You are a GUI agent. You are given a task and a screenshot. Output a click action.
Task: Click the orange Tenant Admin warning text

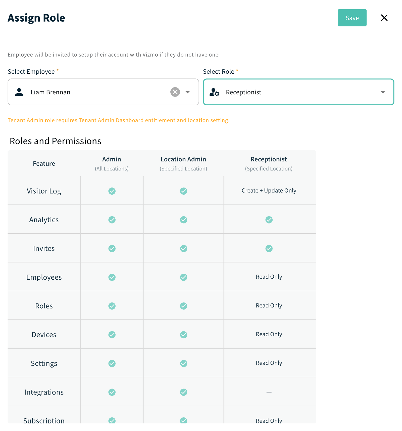[119, 120]
